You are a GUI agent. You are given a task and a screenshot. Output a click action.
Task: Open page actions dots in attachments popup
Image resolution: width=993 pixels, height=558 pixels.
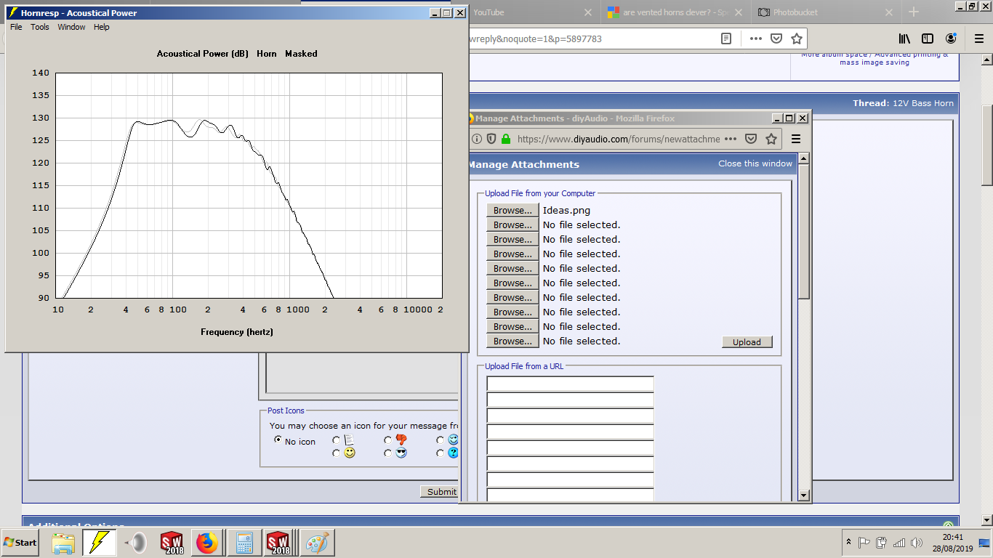(x=731, y=139)
